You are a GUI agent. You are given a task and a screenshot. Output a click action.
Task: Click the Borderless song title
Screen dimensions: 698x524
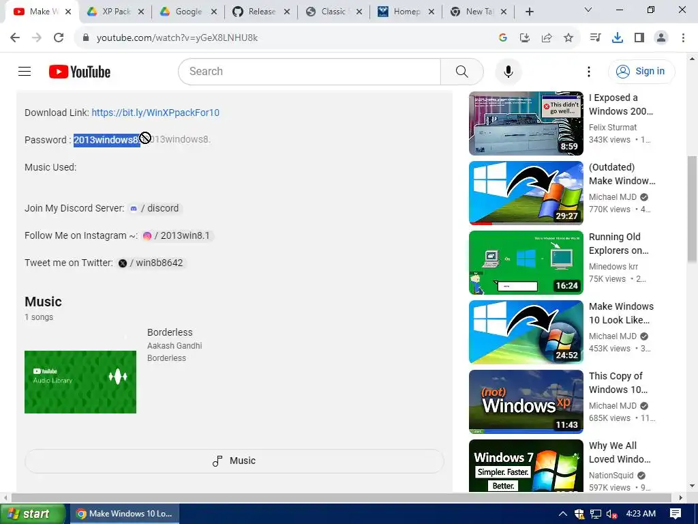coord(170,332)
